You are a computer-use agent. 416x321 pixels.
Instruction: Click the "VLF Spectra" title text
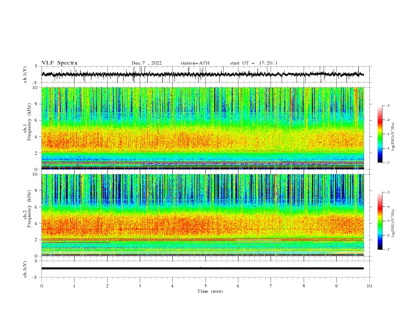click(59, 63)
